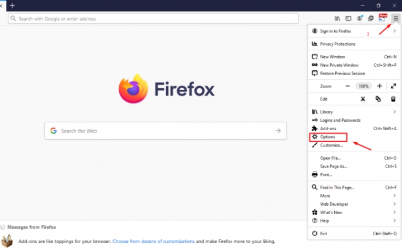The width and height of the screenshot is (402, 251).
Task: Open the 'Choose from dozens of customizations' link
Action: 153,242
